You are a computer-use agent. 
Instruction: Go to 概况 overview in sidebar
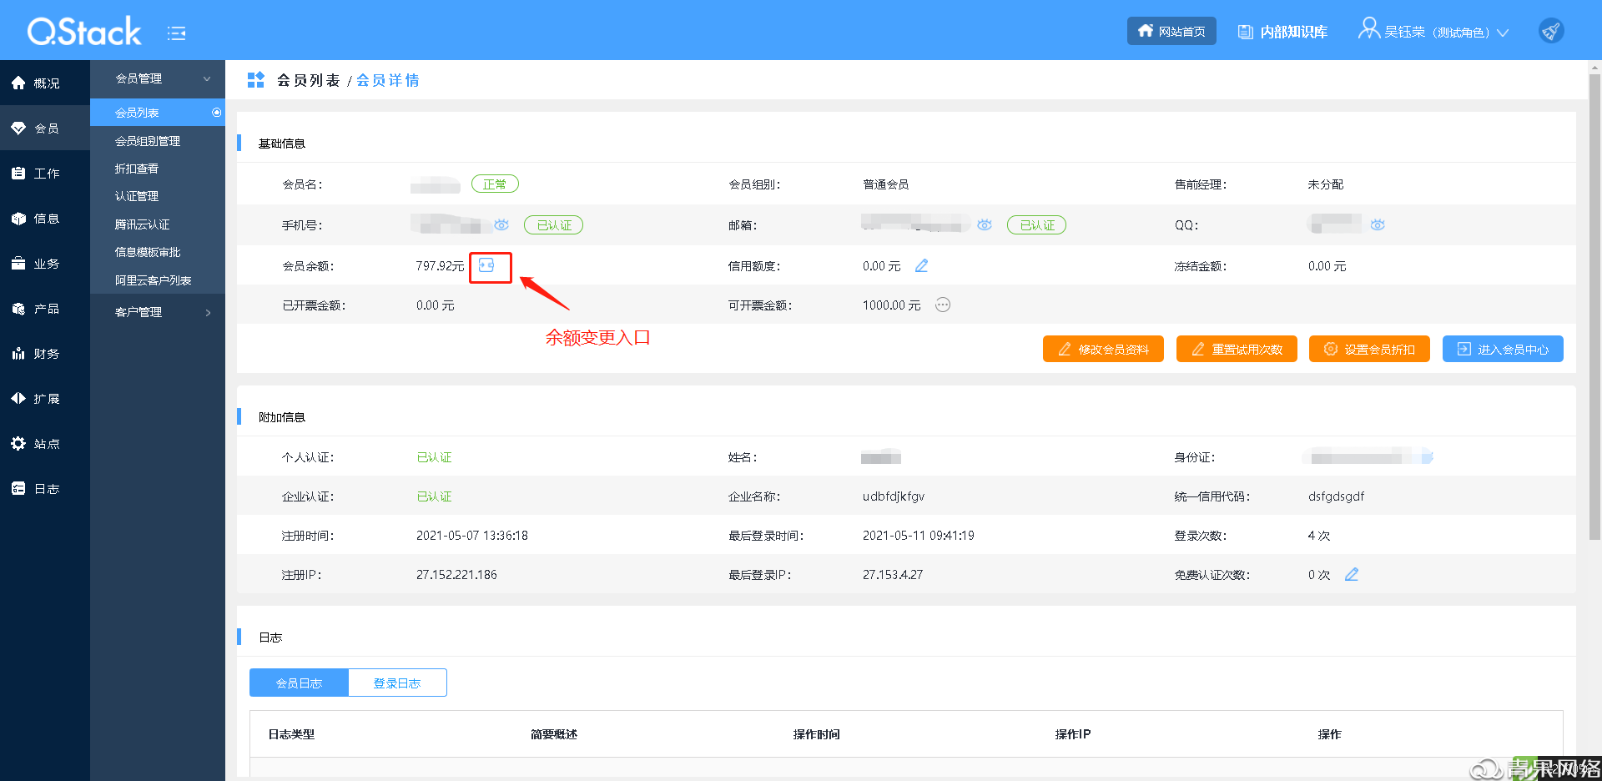pos(45,83)
